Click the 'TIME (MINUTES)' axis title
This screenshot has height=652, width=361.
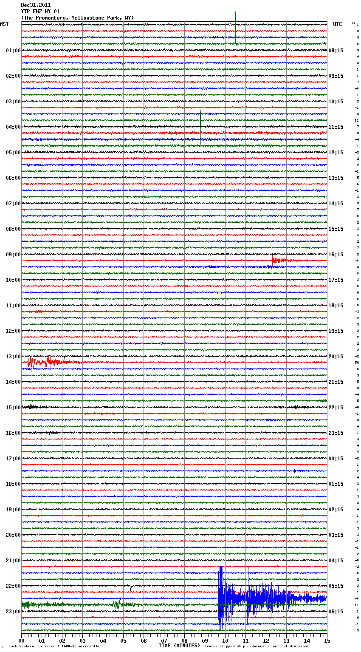[179, 646]
